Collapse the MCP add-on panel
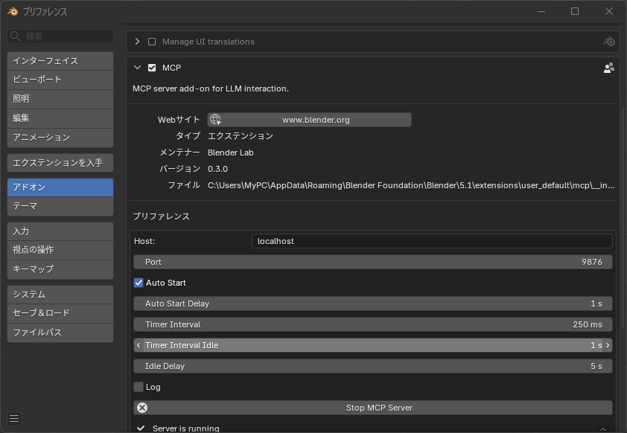The width and height of the screenshot is (627, 433). (138, 68)
